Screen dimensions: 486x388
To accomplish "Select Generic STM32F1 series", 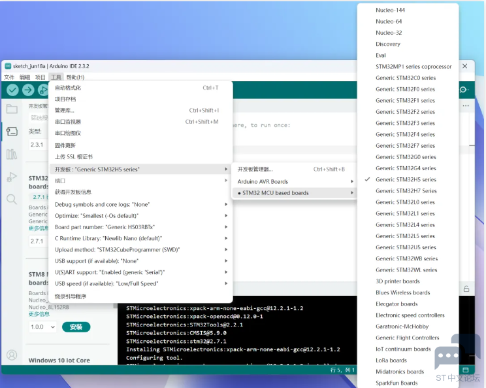I will [x=408, y=100].
